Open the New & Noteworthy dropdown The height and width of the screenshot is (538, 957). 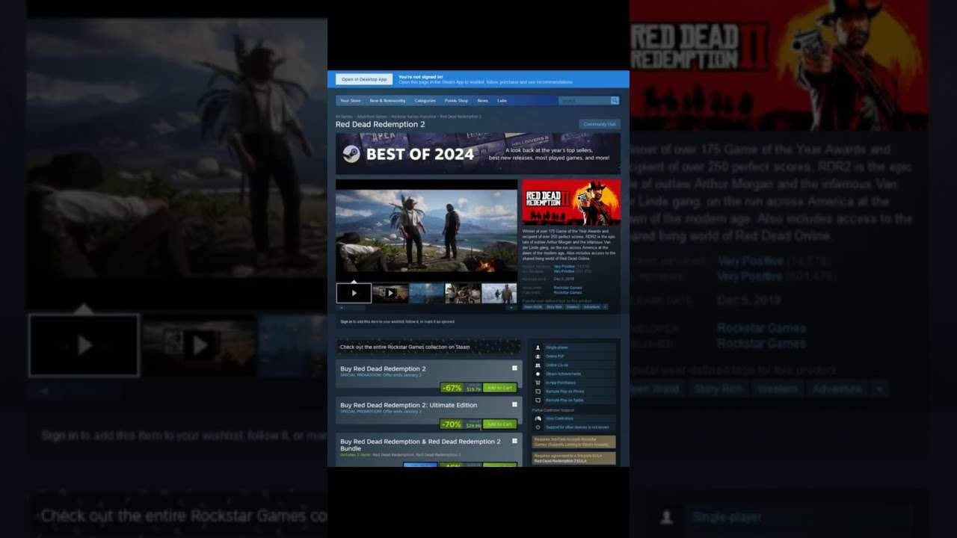point(387,101)
